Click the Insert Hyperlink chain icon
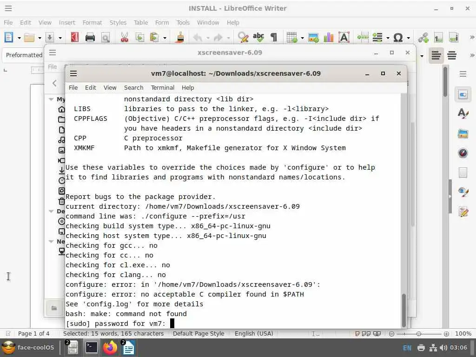The height and width of the screenshot is (357, 476). pyautogui.click(x=423, y=38)
